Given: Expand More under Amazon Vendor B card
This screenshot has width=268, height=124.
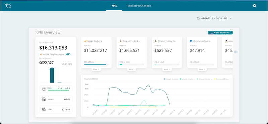Looking at the screenshot, I should point(132,69).
